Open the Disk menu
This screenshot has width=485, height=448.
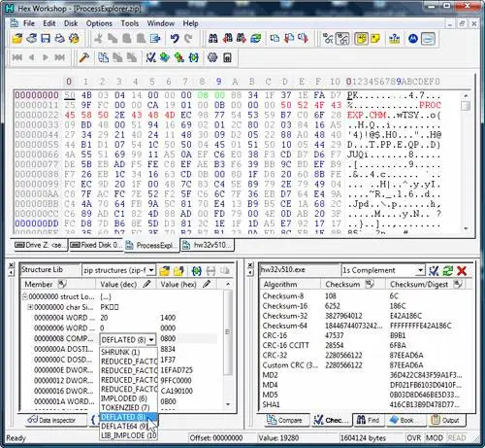pyautogui.click(x=71, y=23)
